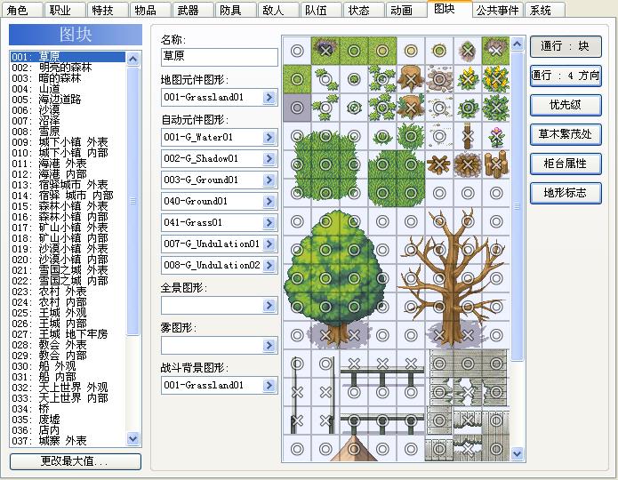Screen dimensions: 618x480
Task: Click the 通行：块 button
Action: pyautogui.click(x=566, y=46)
